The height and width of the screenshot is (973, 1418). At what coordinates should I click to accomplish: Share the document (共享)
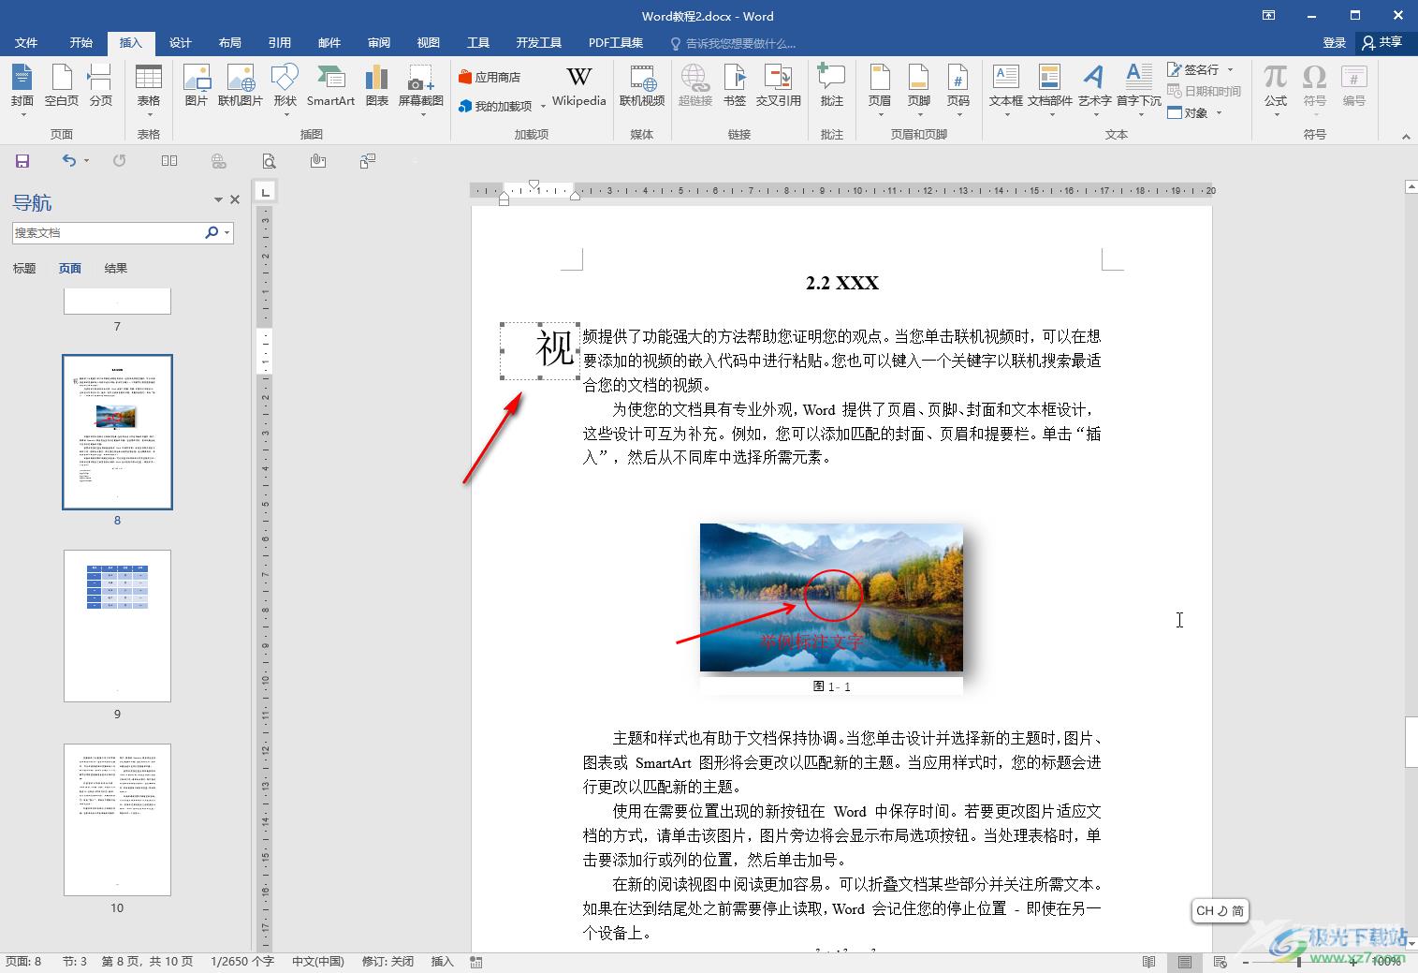click(1382, 43)
